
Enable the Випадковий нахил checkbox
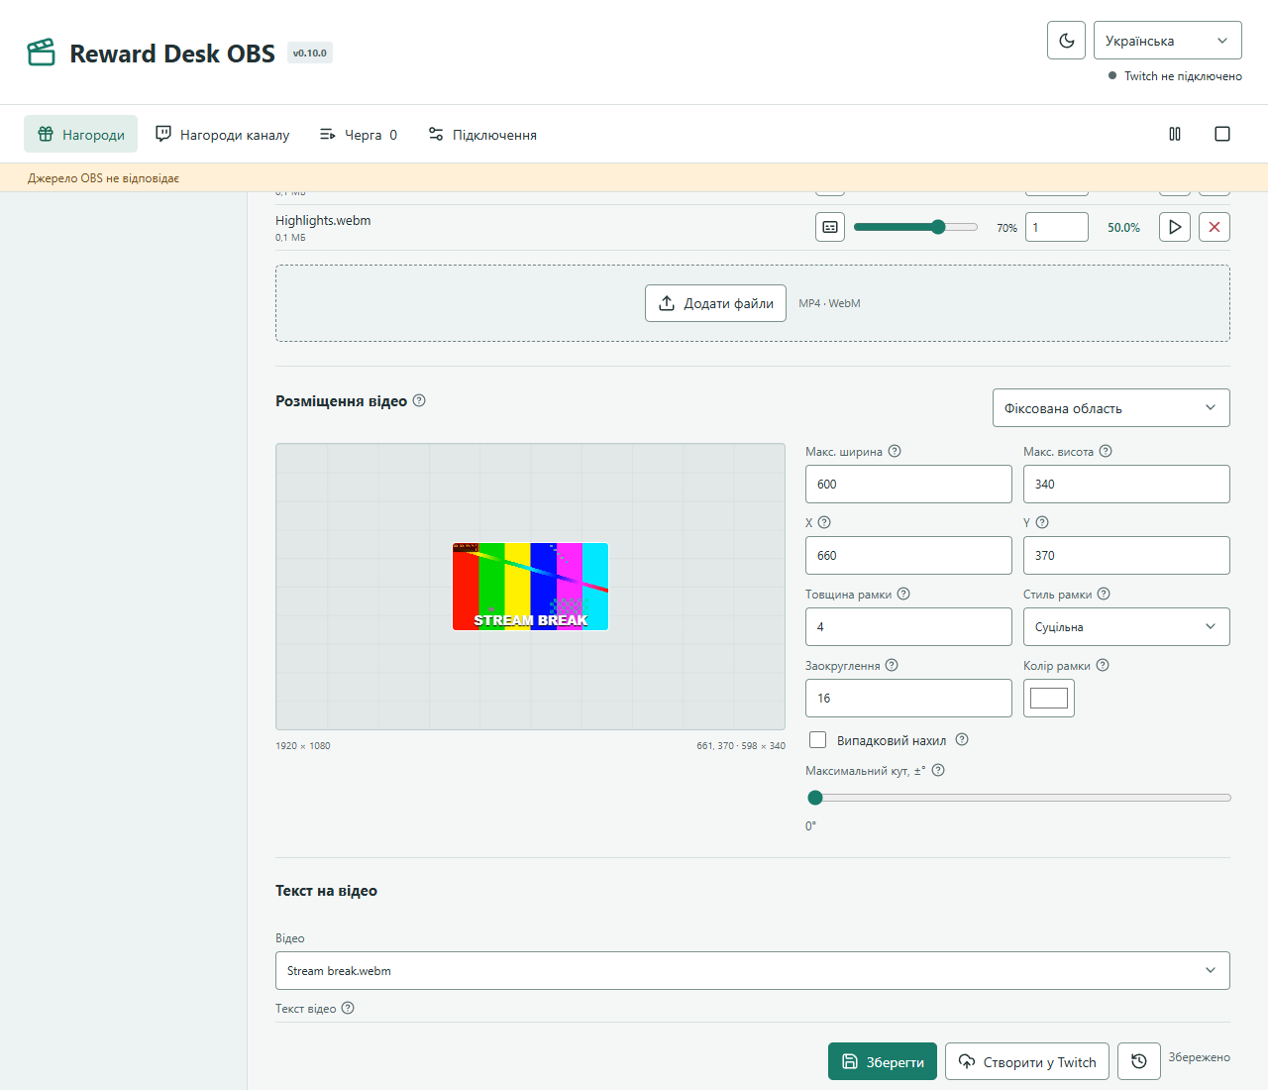point(817,739)
